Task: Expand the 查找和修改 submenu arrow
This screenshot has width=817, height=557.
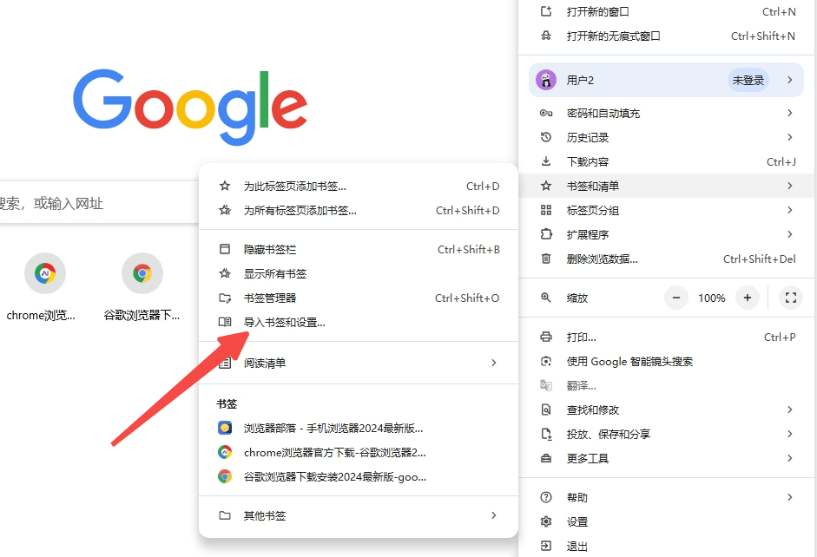Action: (790, 410)
